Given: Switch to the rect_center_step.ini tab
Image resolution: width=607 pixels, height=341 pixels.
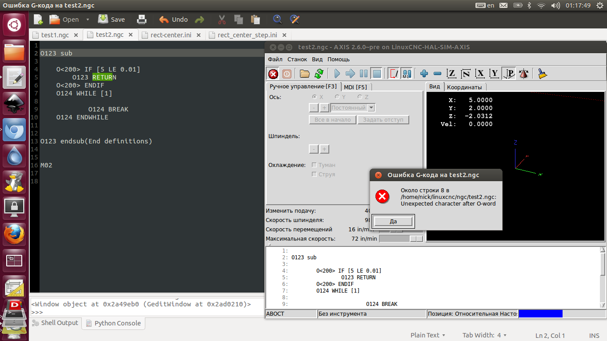Looking at the screenshot, I should pyautogui.click(x=248, y=35).
